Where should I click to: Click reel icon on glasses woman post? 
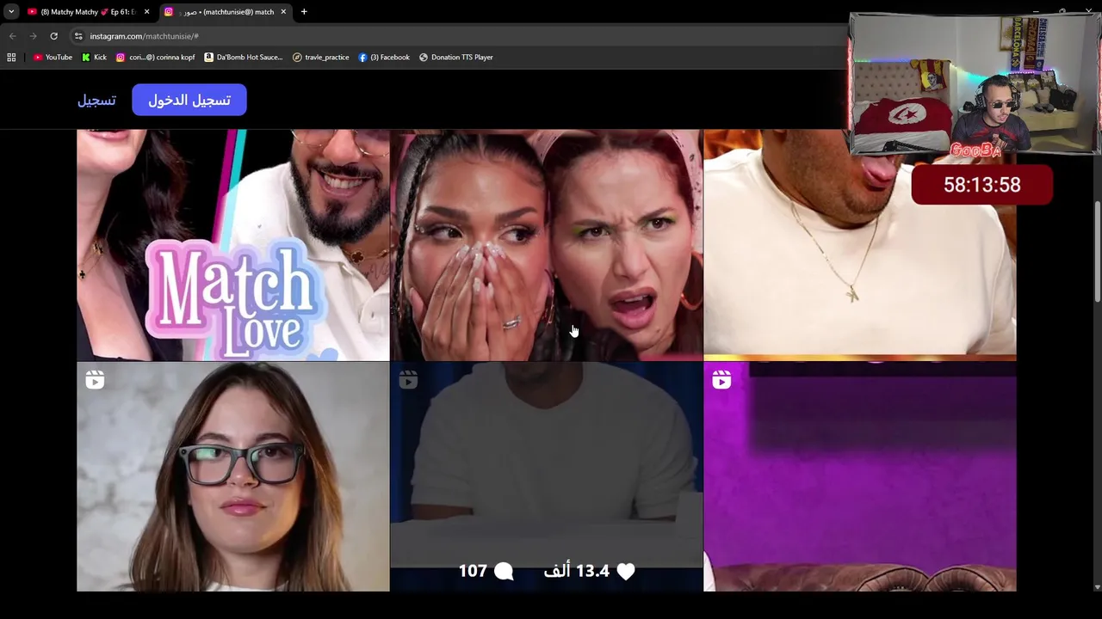[x=95, y=380]
